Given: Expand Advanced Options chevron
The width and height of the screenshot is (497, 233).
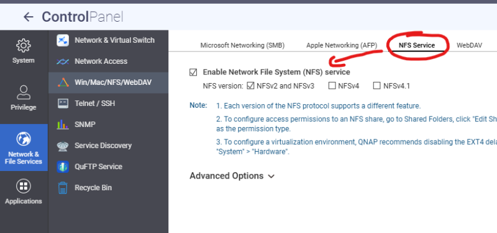Looking at the screenshot, I should [x=271, y=177].
